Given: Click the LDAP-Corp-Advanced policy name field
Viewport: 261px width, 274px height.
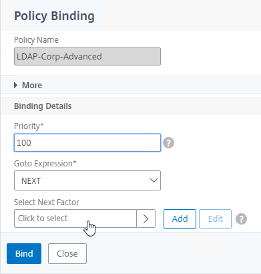Looking at the screenshot, I should (87, 56).
